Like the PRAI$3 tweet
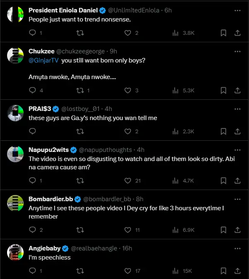 [128, 131]
